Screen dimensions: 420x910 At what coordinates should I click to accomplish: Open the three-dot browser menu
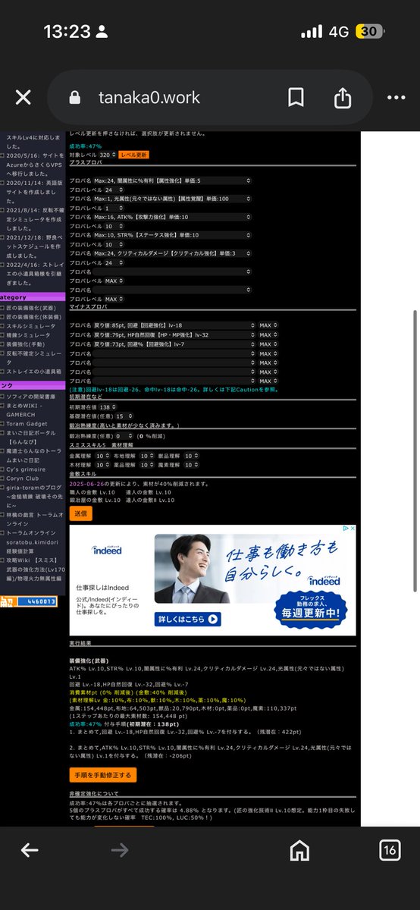[x=396, y=98]
